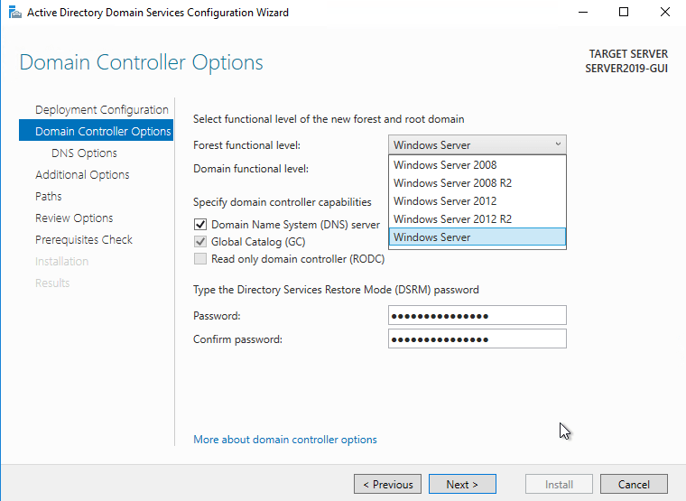Choose Windows Server 2008 from list
Image resolution: width=686 pixels, height=501 pixels.
click(477, 165)
